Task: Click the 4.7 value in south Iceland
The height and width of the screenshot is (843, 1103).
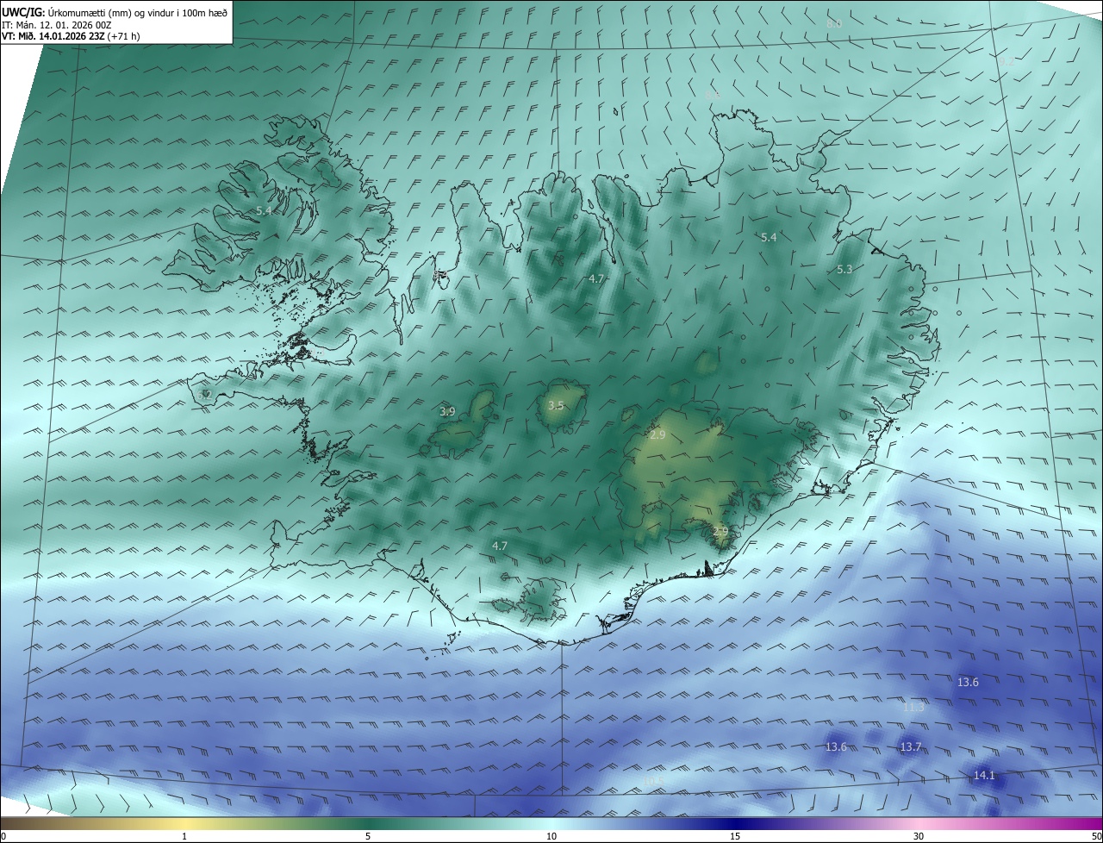Action: coord(500,546)
